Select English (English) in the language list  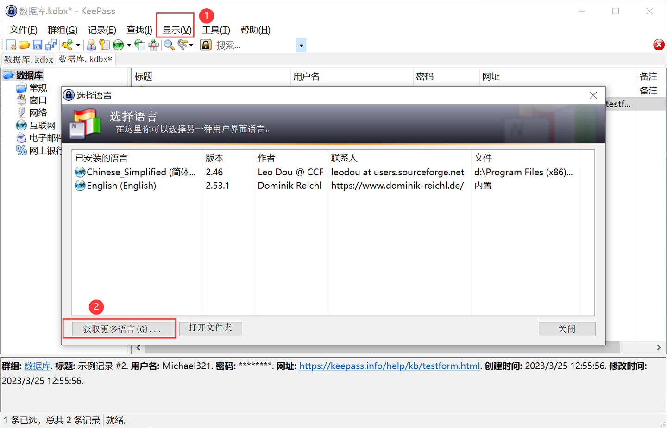tap(121, 186)
